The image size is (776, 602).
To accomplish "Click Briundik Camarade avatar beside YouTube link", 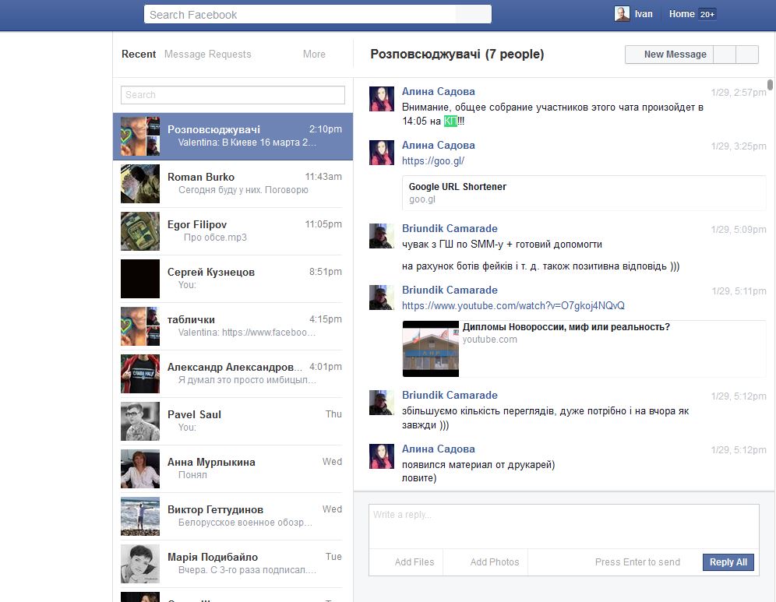I will [381, 297].
